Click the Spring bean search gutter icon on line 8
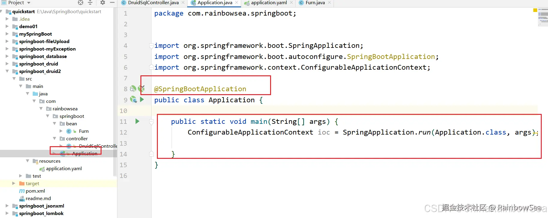Screen dimensions: 548x218 [x=133, y=89]
